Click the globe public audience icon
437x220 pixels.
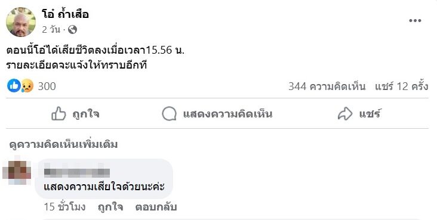[72, 30]
